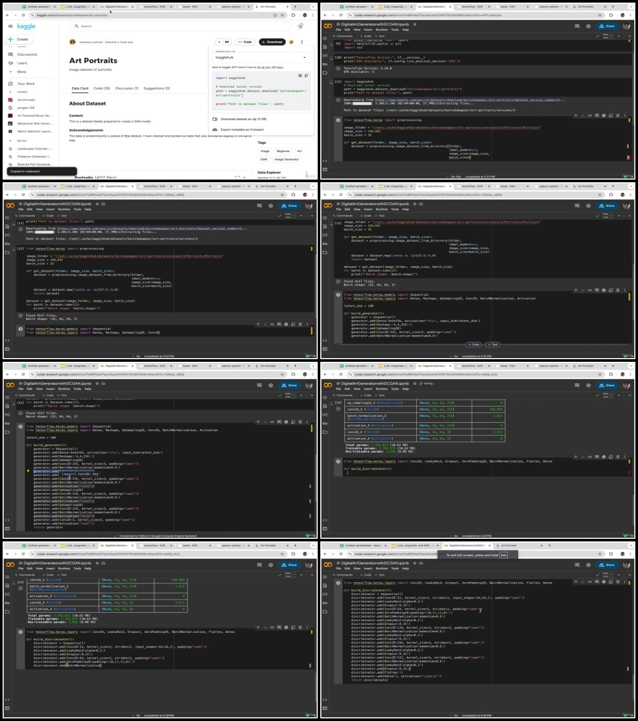The height and width of the screenshot is (721, 638).
Task: Open Landscape Colorizer edited notebook
Action: pyautogui.click(x=34, y=149)
